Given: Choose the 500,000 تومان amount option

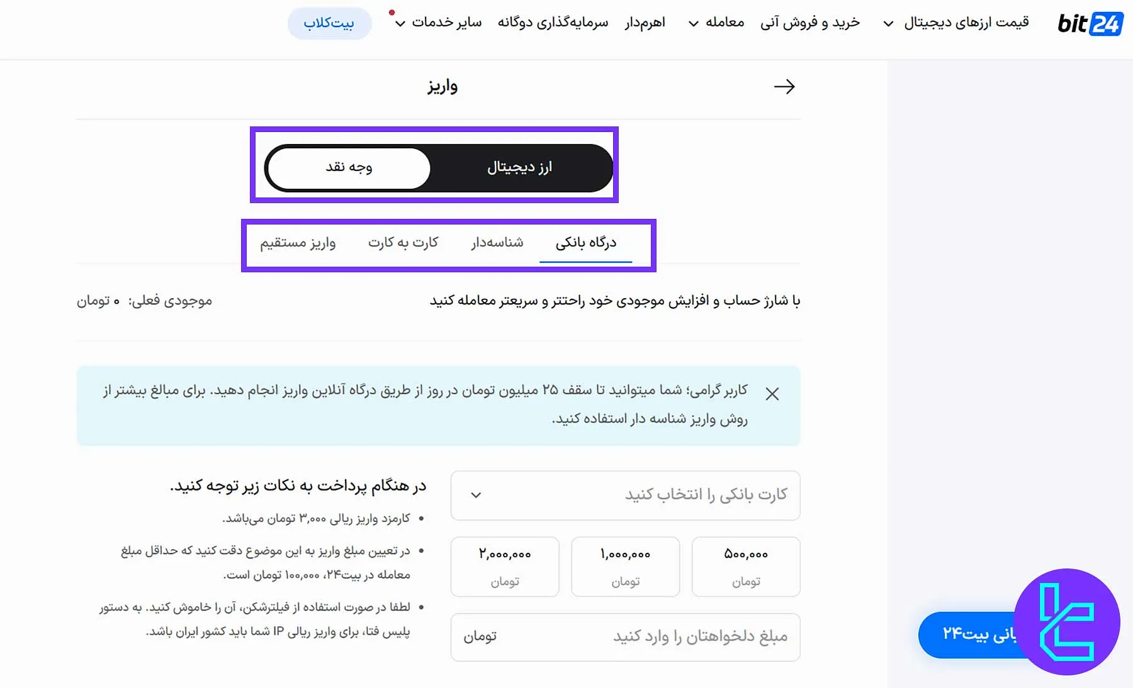Looking at the screenshot, I should tap(746, 566).
